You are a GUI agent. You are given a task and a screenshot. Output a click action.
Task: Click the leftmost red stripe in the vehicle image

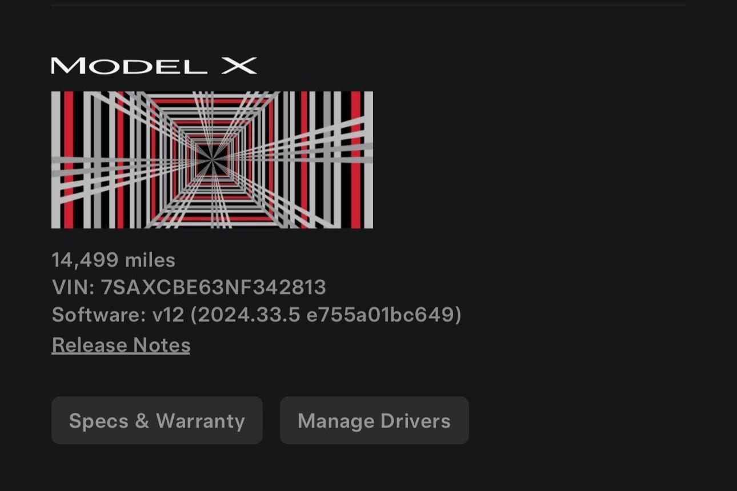click(x=69, y=160)
